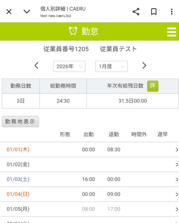Tap the share icon in browser bar
179x223 pixels.
pos(136,12)
